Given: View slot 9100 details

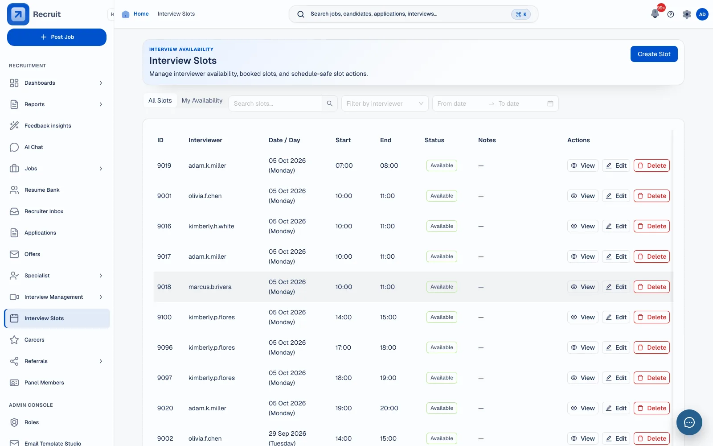Looking at the screenshot, I should [582, 317].
